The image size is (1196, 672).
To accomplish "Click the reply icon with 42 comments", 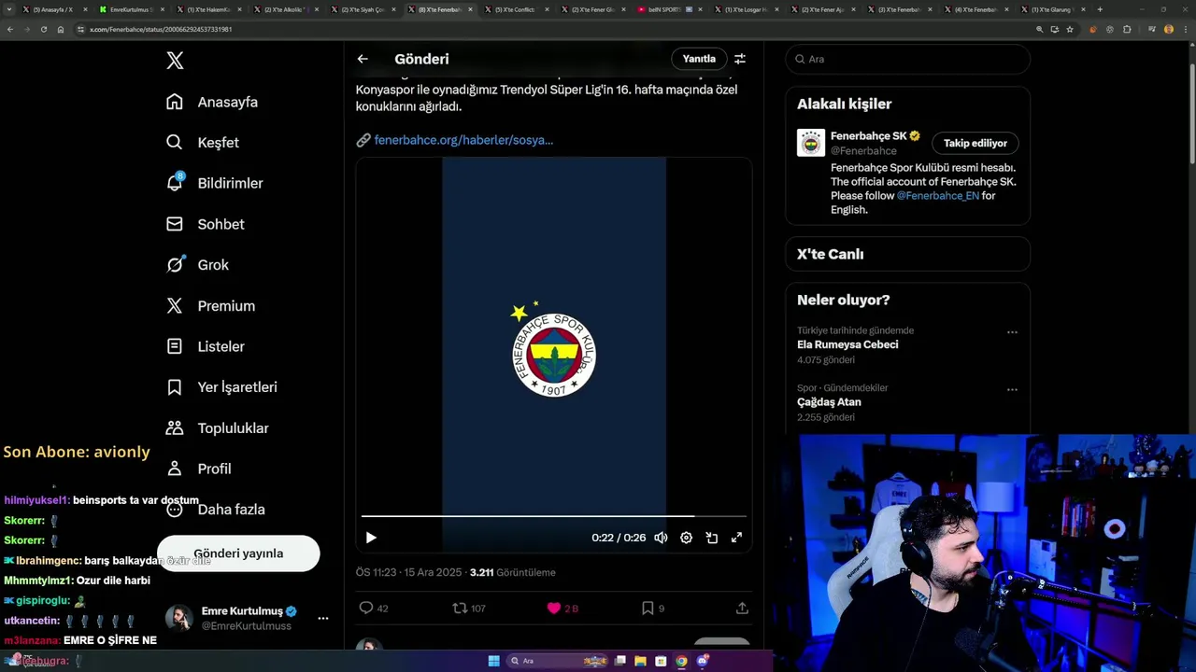I will pyautogui.click(x=374, y=608).
